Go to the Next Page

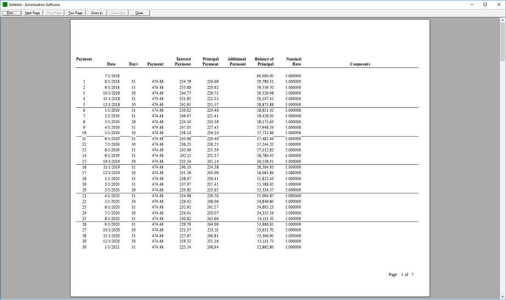[x=32, y=13]
